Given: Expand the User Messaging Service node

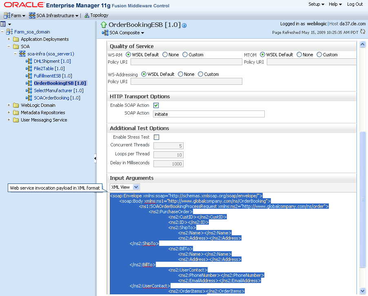Looking at the screenshot, I should 9,119.
